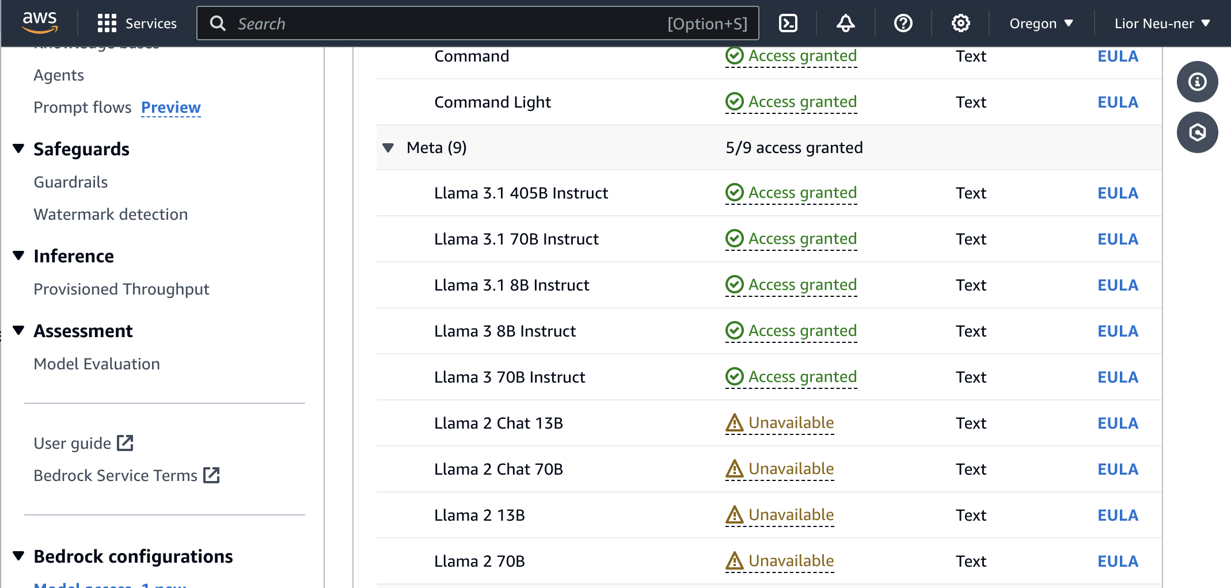Click the warning icon for Llama 2 70B
Screen dimensions: 1231x588
(x=734, y=561)
